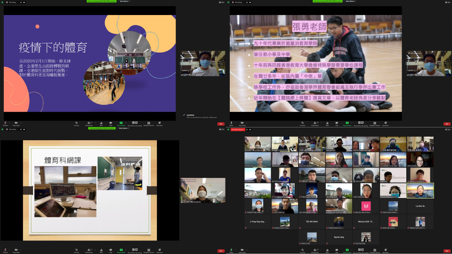The image size is (452, 254).
Task: Open video options arrow in gallery view window
Action: [x=247, y=250]
